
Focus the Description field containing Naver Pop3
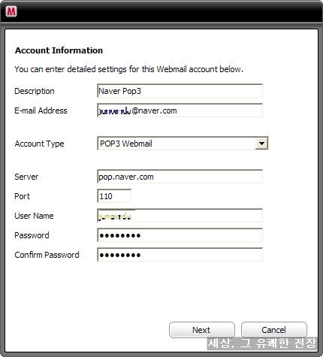[180, 91]
